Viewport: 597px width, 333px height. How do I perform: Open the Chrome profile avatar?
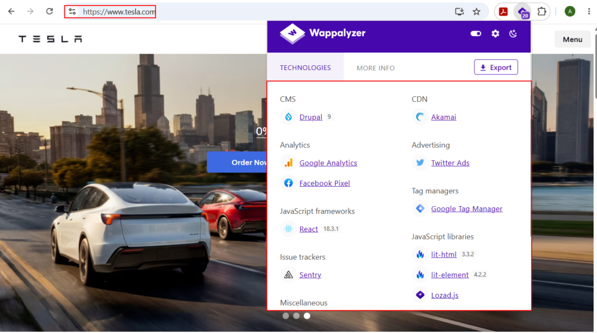(570, 12)
